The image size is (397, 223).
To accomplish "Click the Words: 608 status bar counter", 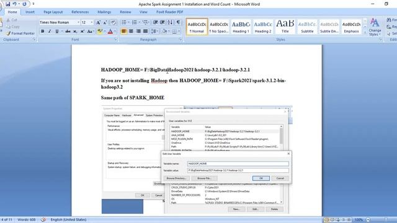I will coord(27,220).
